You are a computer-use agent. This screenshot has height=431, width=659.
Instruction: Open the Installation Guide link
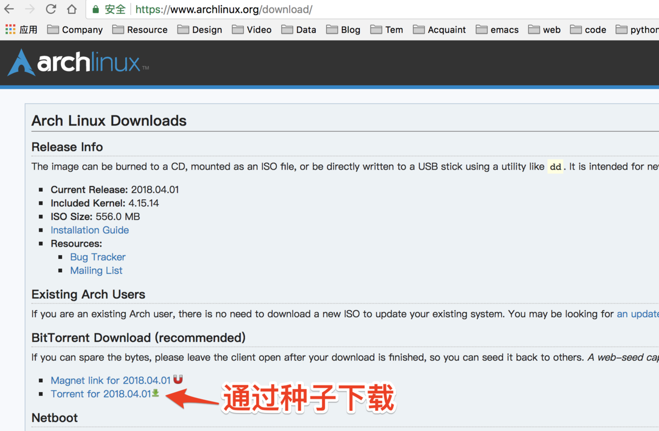coord(90,230)
